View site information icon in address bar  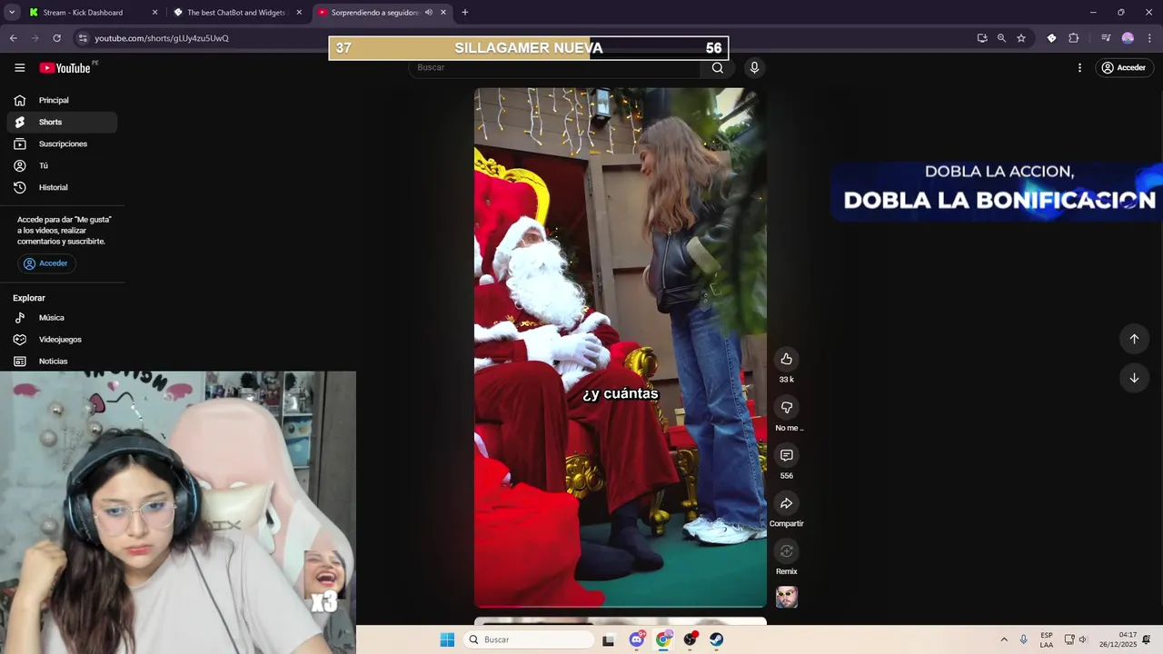tap(83, 38)
